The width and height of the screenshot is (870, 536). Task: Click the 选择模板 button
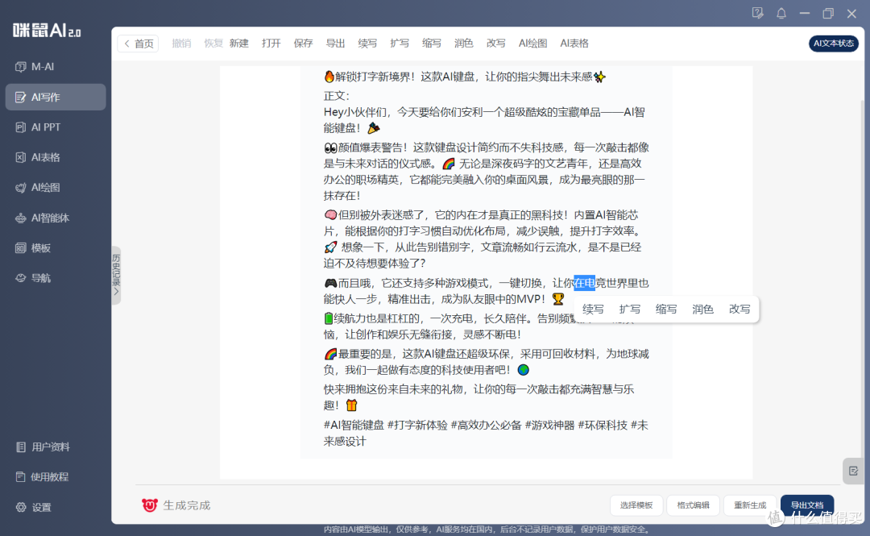(x=636, y=505)
